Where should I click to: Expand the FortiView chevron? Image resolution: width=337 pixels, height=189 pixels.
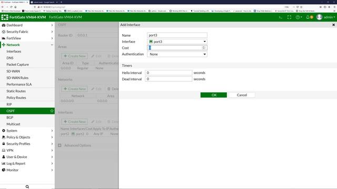click(x=52, y=38)
